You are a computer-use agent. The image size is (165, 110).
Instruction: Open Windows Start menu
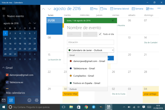tap(4, 107)
